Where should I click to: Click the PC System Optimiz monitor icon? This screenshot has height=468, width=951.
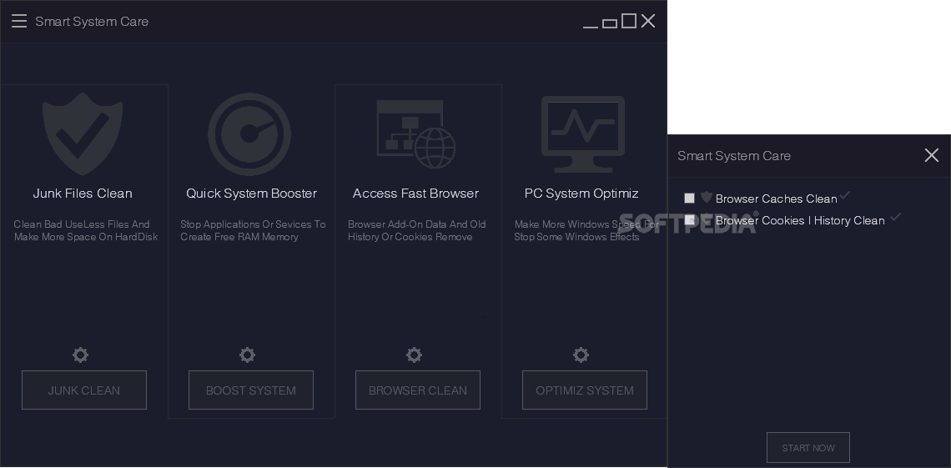pos(583,134)
